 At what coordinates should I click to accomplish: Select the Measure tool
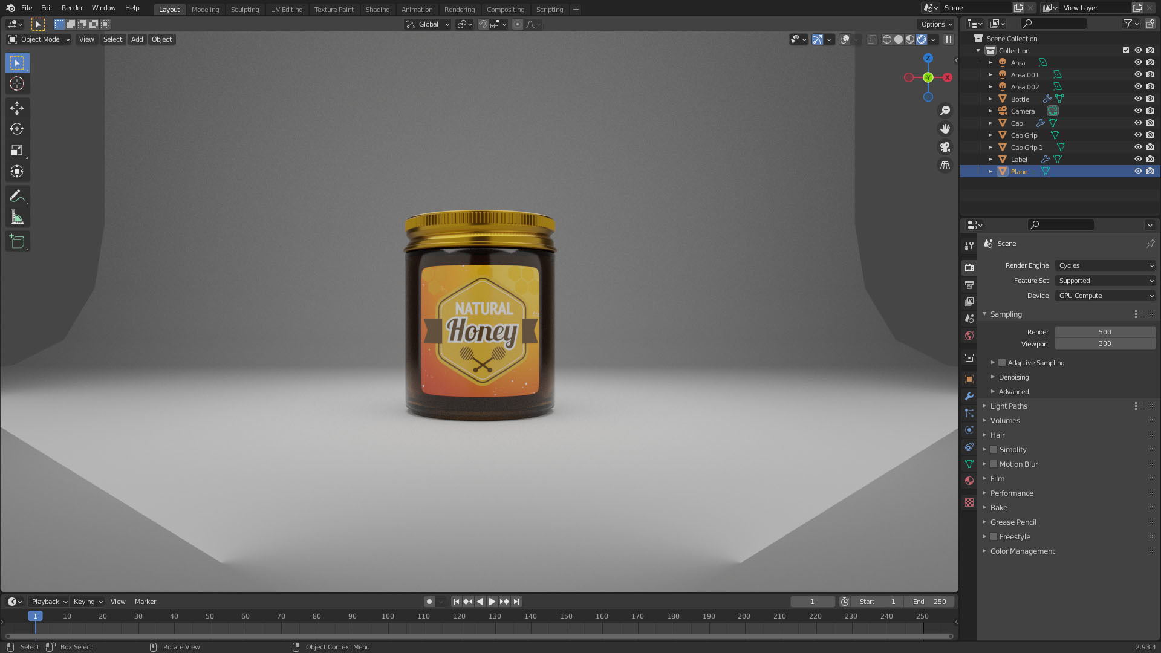pyautogui.click(x=17, y=217)
